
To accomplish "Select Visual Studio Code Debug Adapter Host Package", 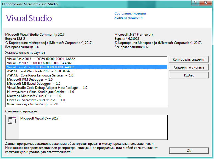I will tap(86, 88).
